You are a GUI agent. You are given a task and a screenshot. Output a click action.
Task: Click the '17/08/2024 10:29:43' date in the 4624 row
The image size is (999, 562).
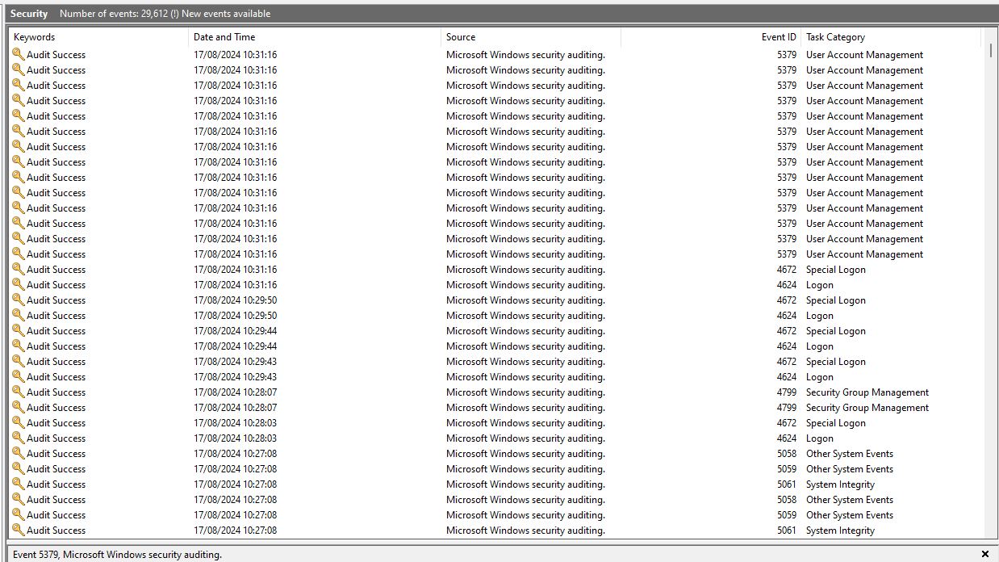(x=235, y=377)
